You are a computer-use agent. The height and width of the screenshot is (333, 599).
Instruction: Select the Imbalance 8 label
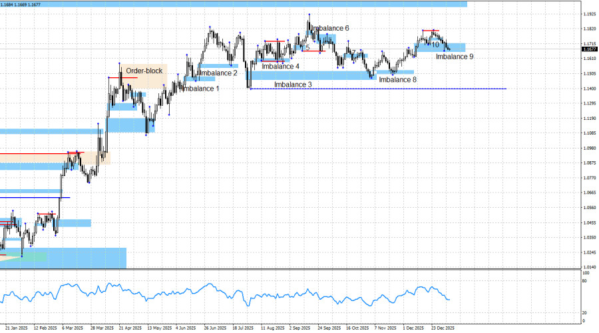coord(397,79)
